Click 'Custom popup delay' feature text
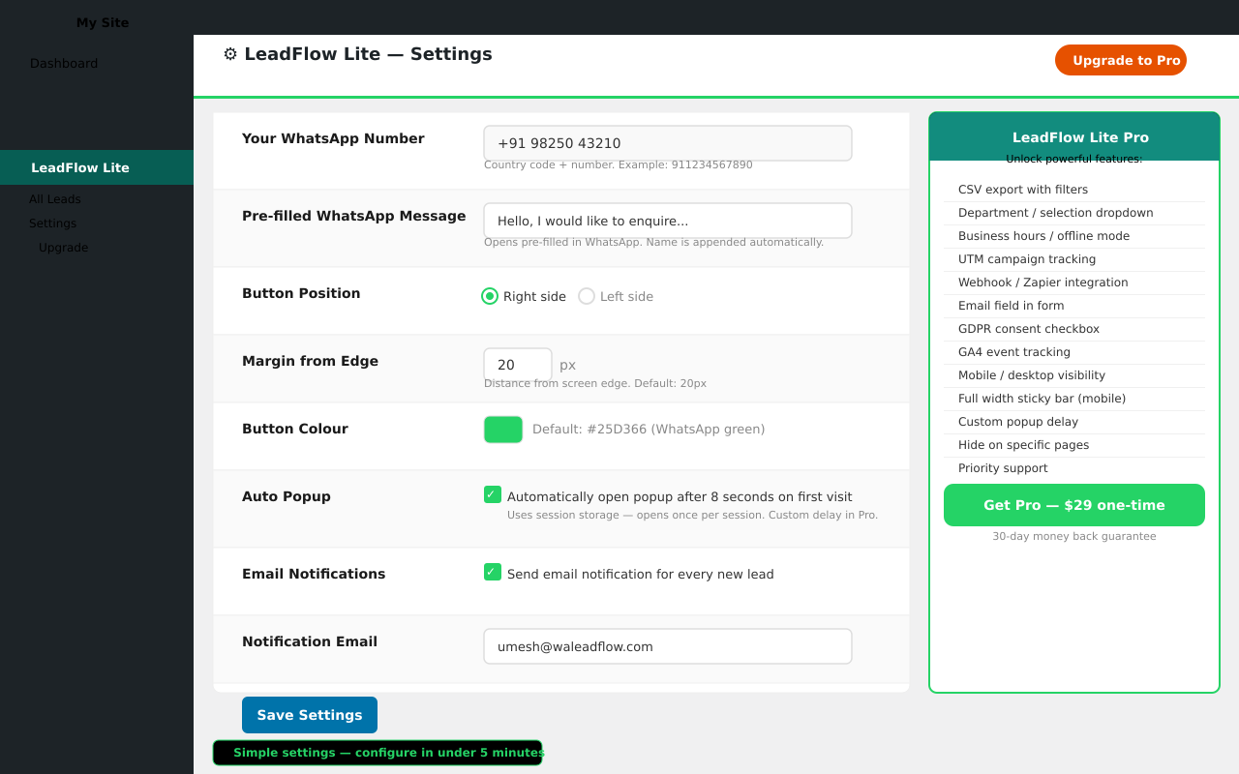 1018,422
